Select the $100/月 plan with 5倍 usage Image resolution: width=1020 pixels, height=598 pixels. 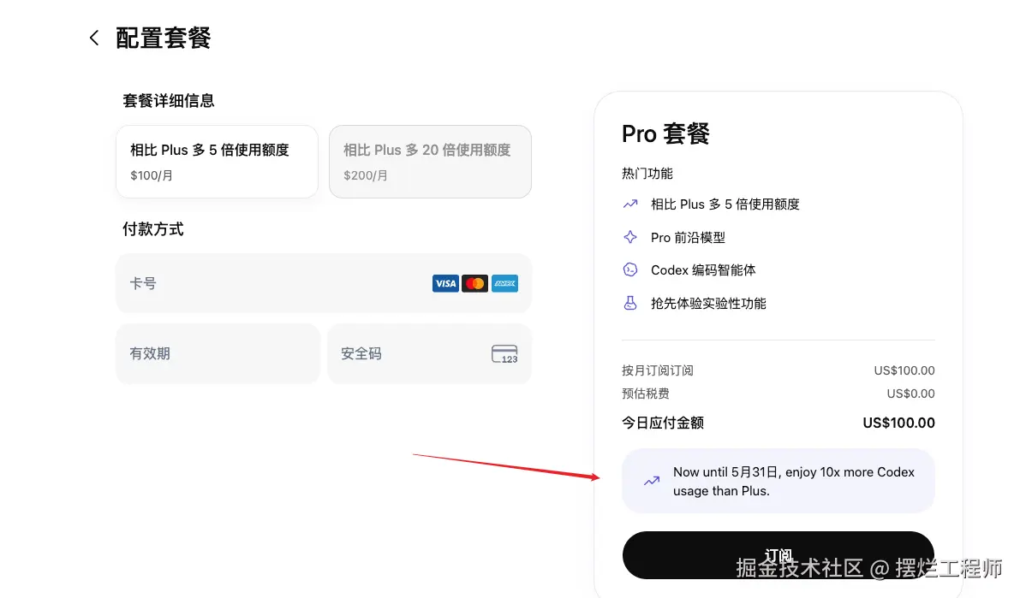click(218, 162)
